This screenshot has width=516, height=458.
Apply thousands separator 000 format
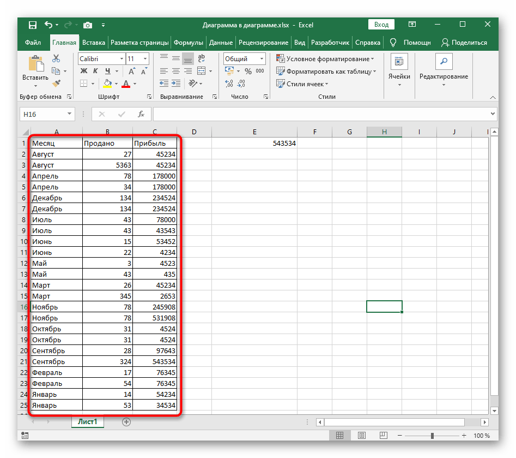click(x=260, y=71)
